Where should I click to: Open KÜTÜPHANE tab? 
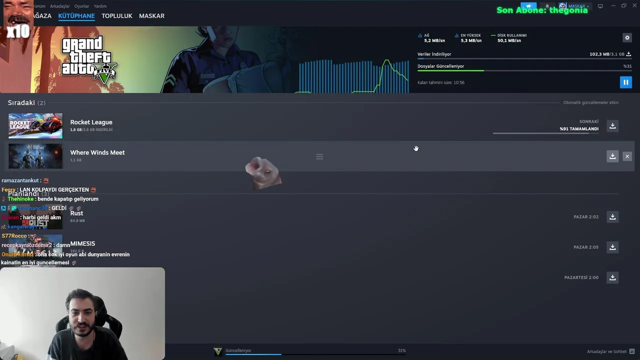coord(76,16)
